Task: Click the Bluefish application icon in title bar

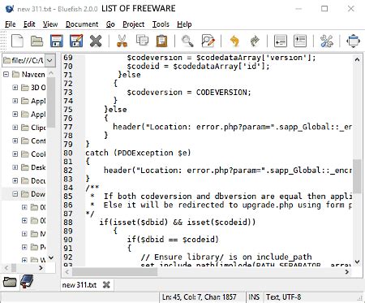Action: pyautogui.click(x=10, y=9)
